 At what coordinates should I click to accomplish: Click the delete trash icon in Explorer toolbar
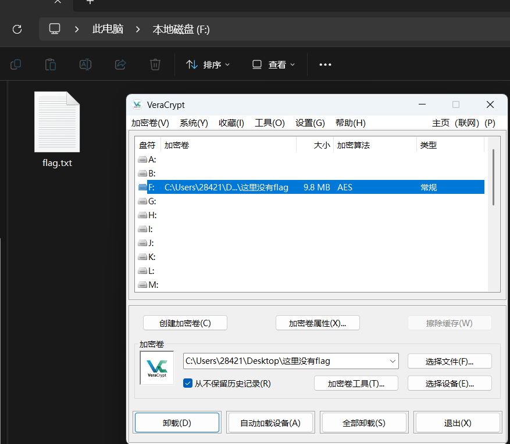pos(155,64)
